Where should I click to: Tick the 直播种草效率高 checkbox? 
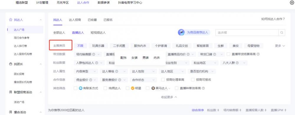pyautogui.click(x=177, y=88)
